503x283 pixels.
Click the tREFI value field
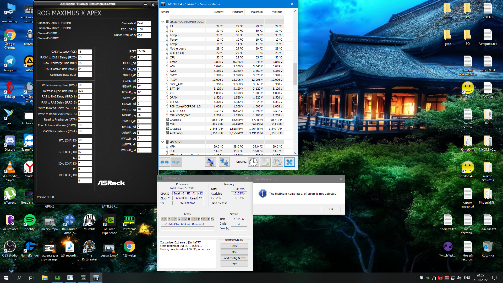tap(144, 51)
